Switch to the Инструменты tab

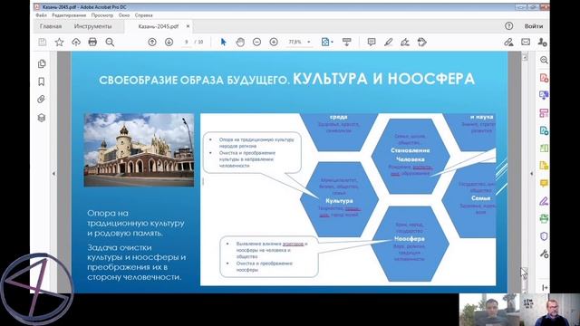coord(92,26)
